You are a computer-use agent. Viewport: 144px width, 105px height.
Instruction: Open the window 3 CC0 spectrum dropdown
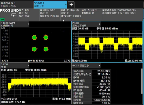[28, 66]
